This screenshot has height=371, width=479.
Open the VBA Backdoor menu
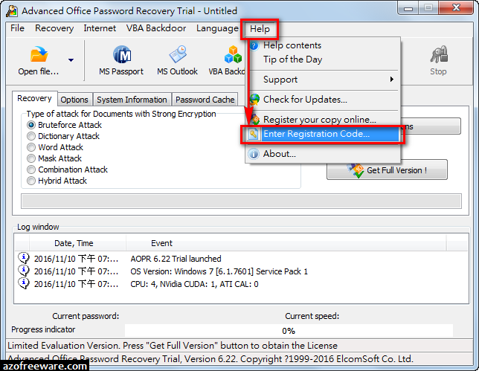[156, 28]
